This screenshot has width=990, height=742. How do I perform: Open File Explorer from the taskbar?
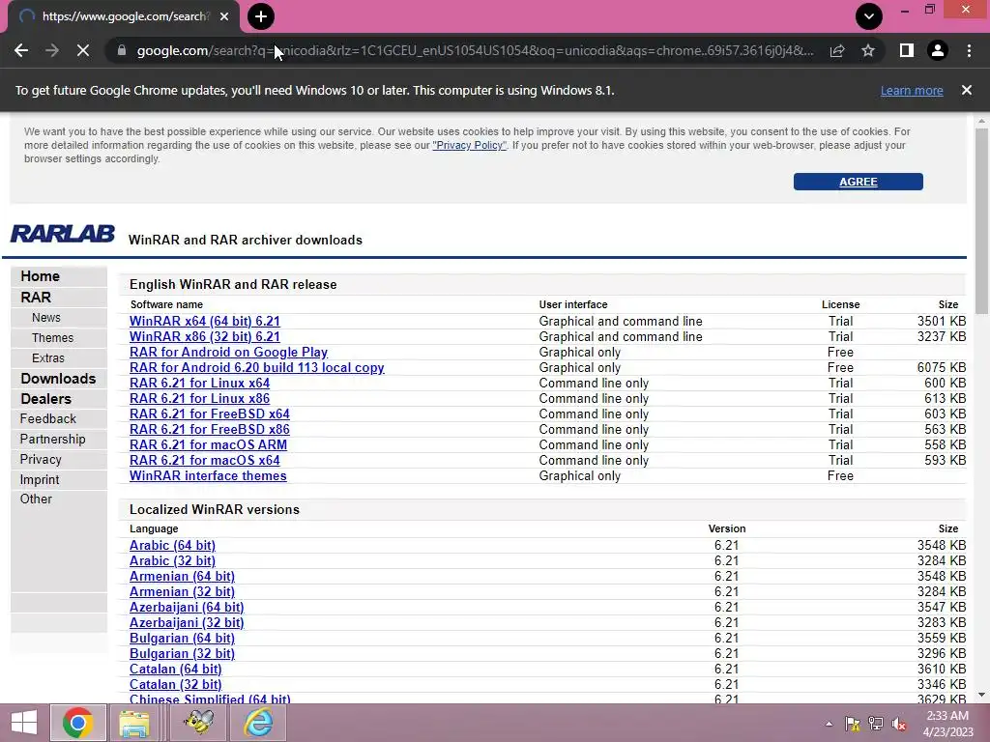point(134,723)
